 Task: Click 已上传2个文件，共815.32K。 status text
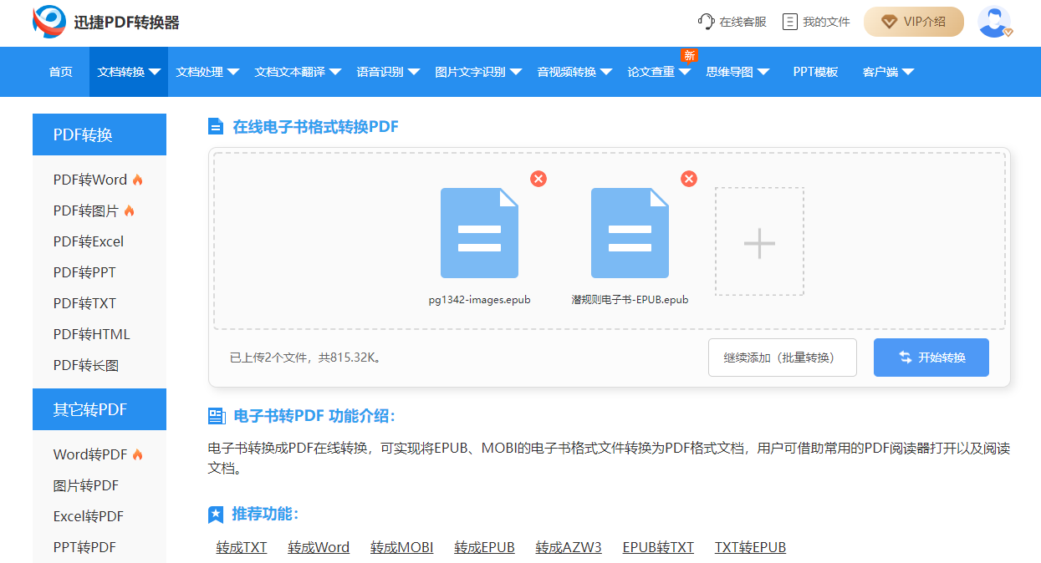click(x=306, y=358)
